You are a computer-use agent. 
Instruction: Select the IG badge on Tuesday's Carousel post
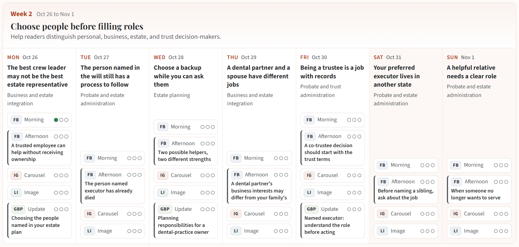[x=89, y=214]
